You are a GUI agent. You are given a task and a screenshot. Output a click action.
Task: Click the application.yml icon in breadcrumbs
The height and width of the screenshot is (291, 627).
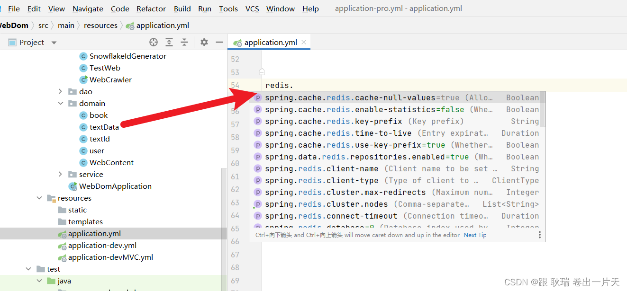[x=130, y=26]
